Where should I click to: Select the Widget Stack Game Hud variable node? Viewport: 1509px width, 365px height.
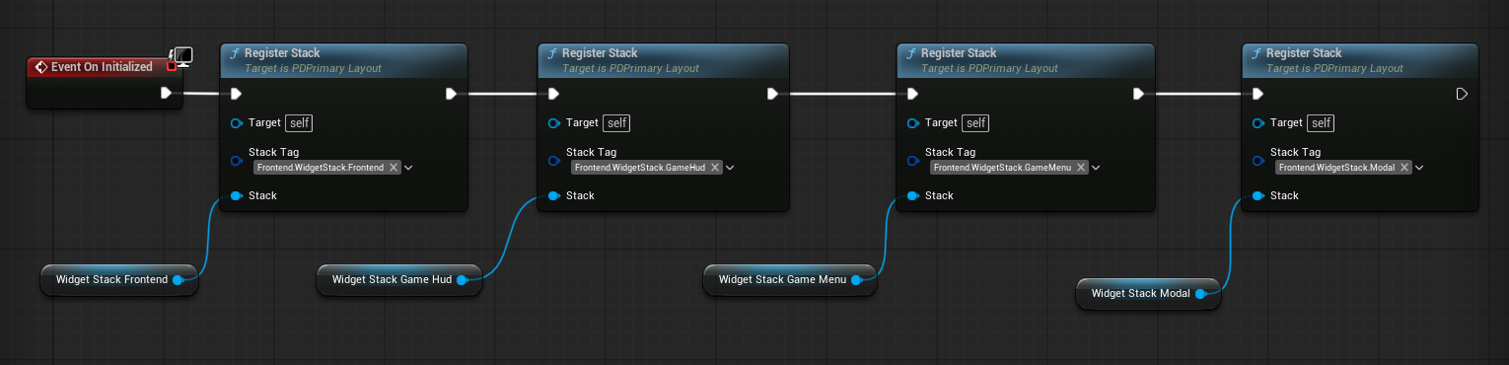click(399, 279)
